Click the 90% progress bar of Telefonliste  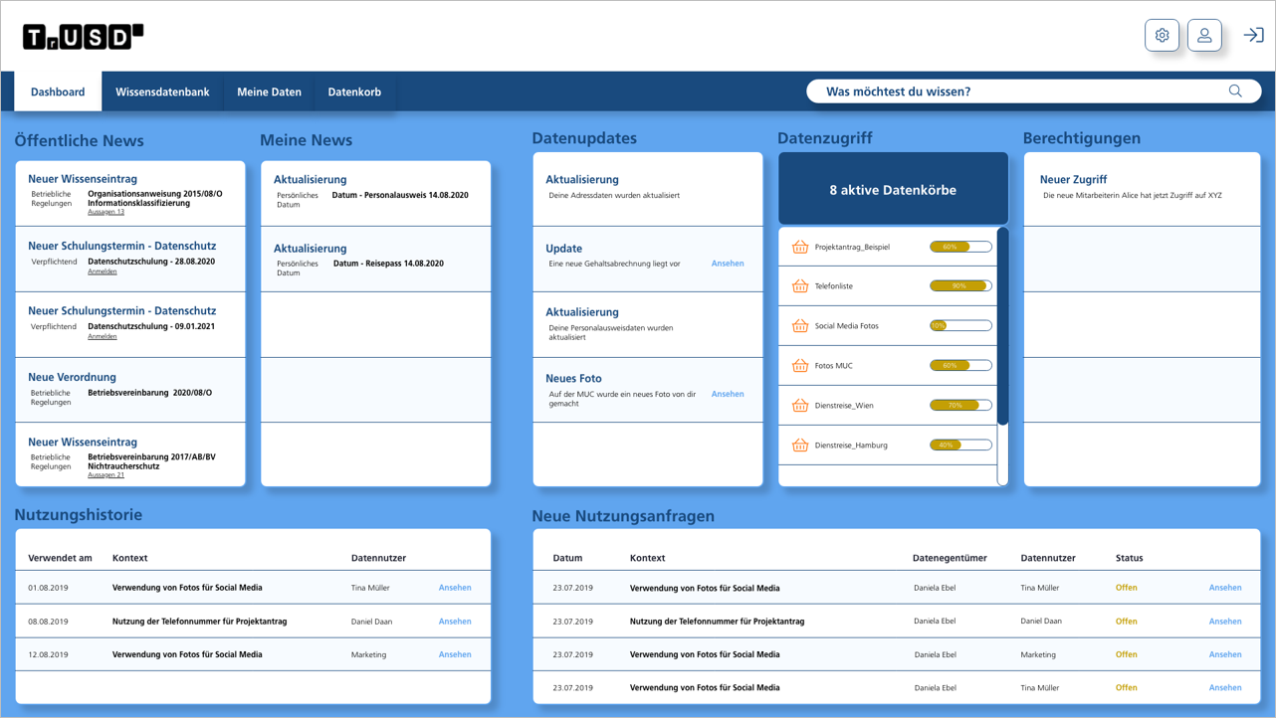pos(960,286)
